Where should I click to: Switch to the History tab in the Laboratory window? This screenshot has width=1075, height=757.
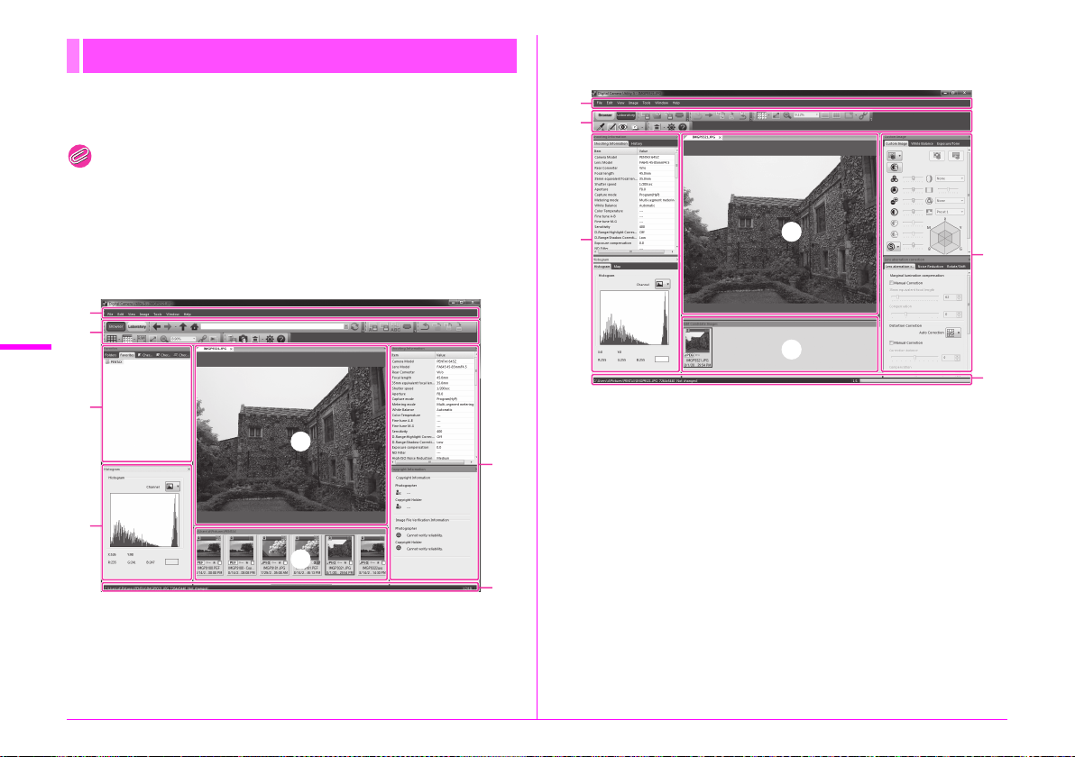tap(637, 144)
